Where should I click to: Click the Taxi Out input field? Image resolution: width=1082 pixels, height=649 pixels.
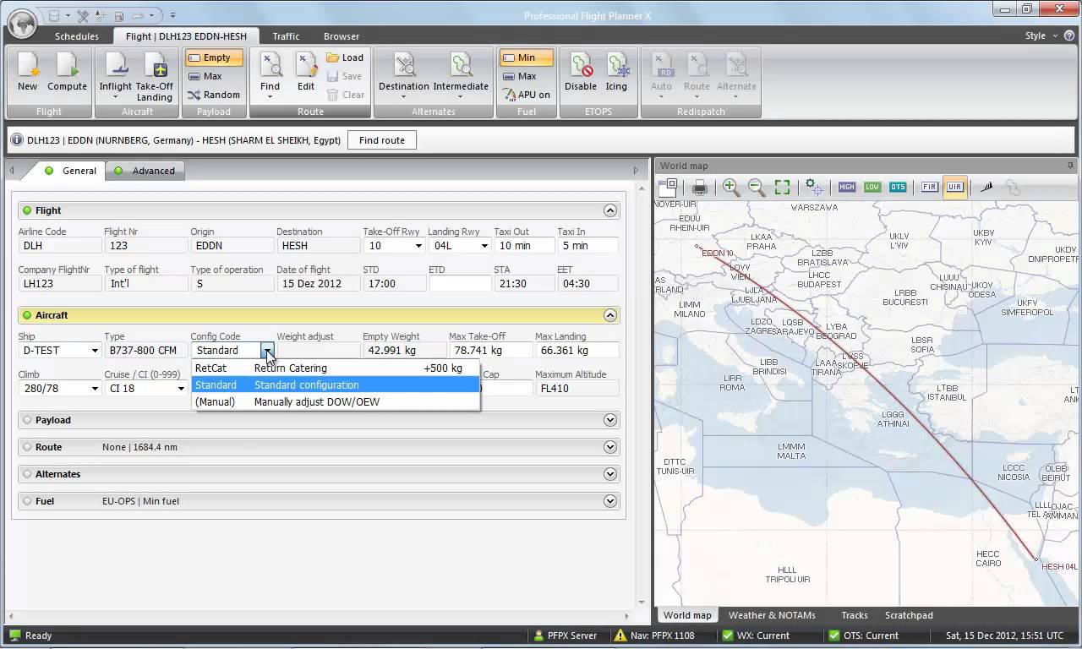point(524,246)
